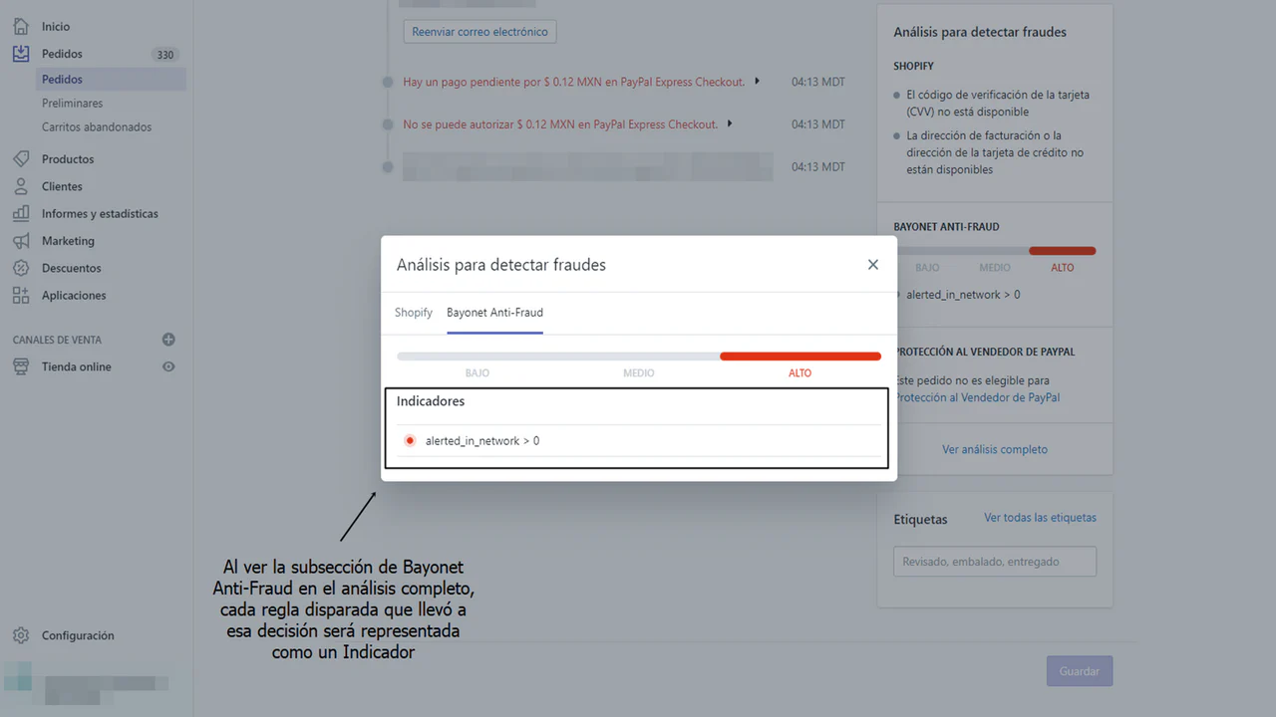Switch to the Shopify tab in dialog
Viewport: 1276px width, 717px height.
click(414, 313)
